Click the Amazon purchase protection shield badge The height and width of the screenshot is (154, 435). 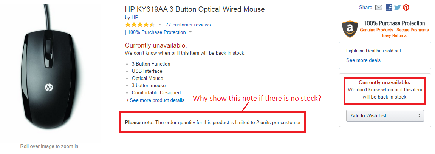click(350, 29)
